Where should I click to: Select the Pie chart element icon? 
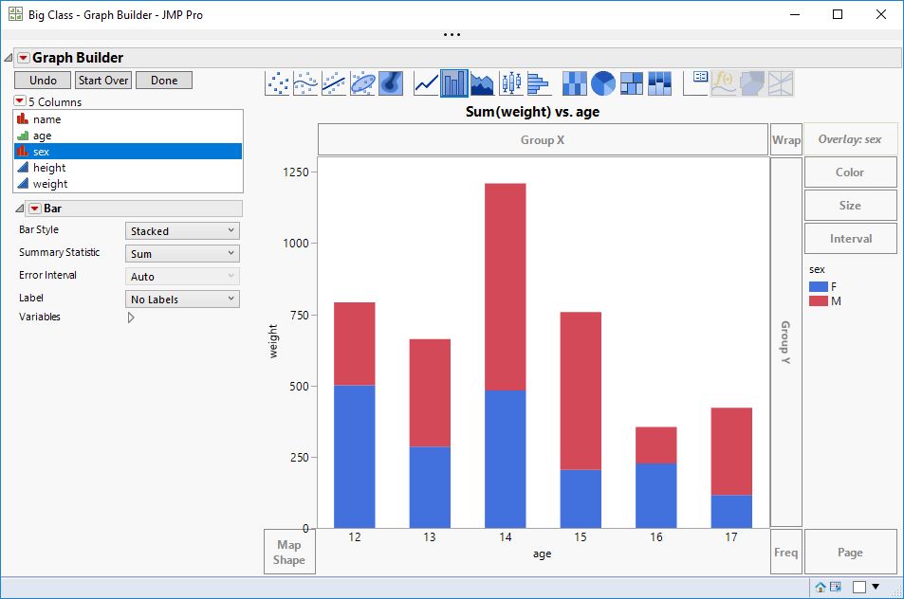(x=603, y=82)
